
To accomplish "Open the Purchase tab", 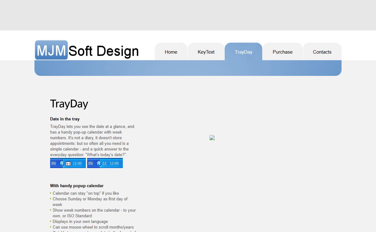I will 283,52.
